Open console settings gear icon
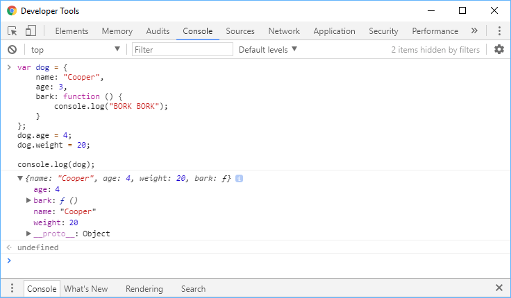Viewport: 511px width, 298px height. coord(499,49)
